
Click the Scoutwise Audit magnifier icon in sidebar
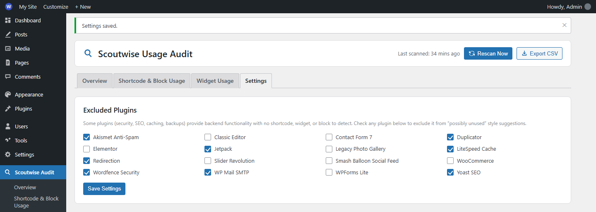[x=8, y=172]
